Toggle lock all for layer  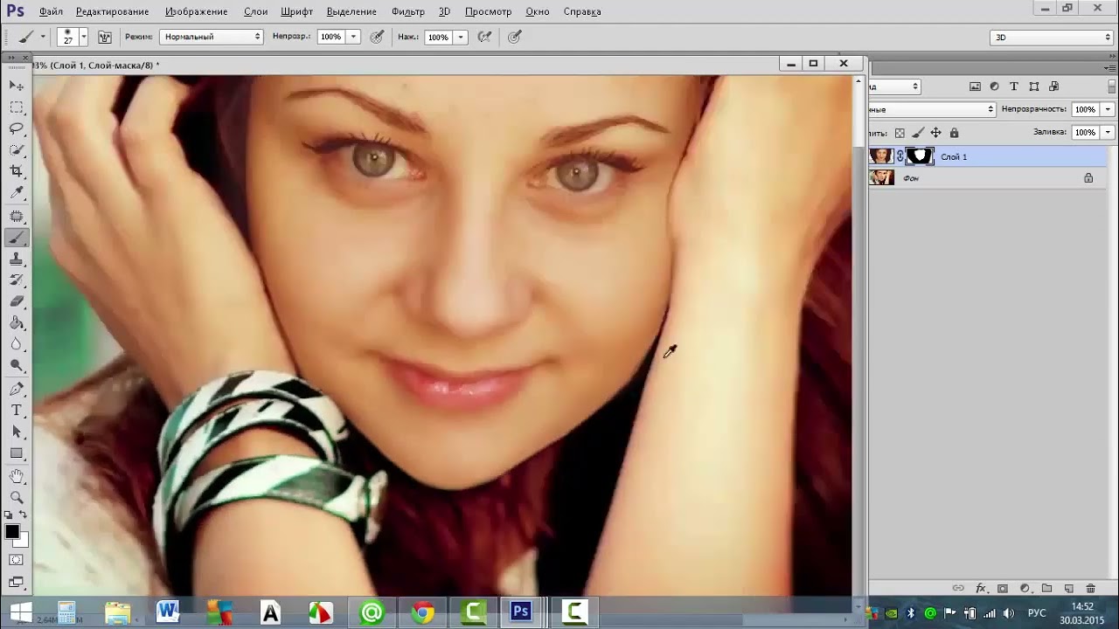pos(954,133)
